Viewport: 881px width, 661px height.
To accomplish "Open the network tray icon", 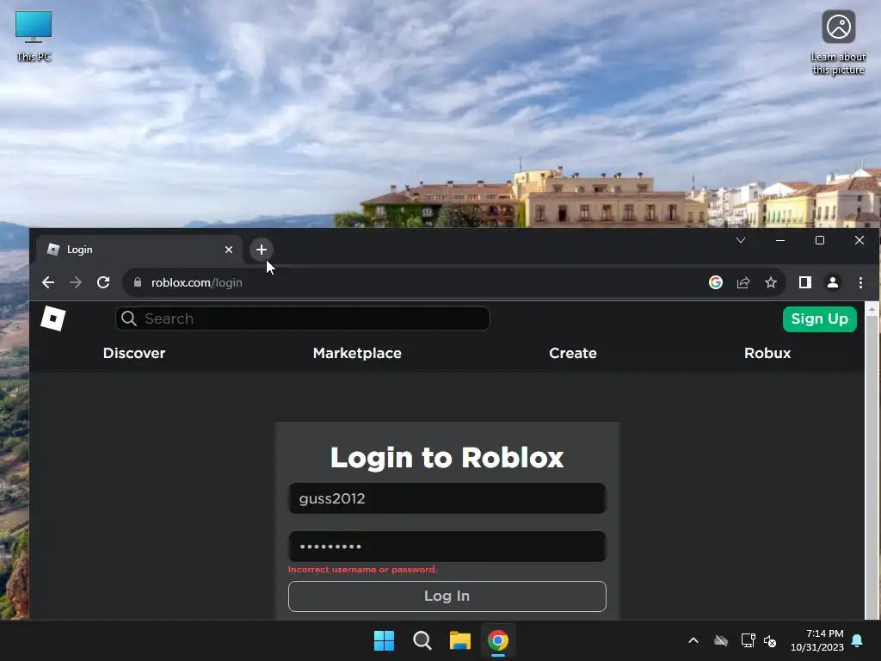I will click(748, 640).
